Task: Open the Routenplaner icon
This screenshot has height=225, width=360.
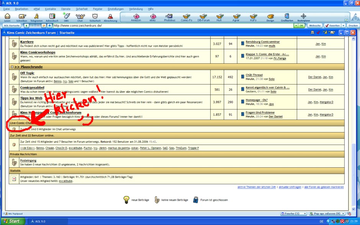Action: click(x=303, y=16)
